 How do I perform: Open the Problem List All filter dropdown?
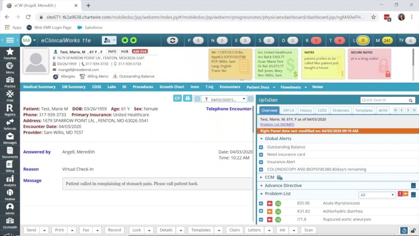tap(377, 195)
